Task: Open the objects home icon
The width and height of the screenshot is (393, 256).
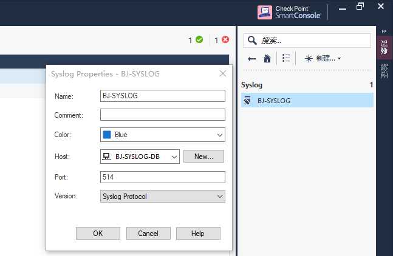Action: click(267, 59)
